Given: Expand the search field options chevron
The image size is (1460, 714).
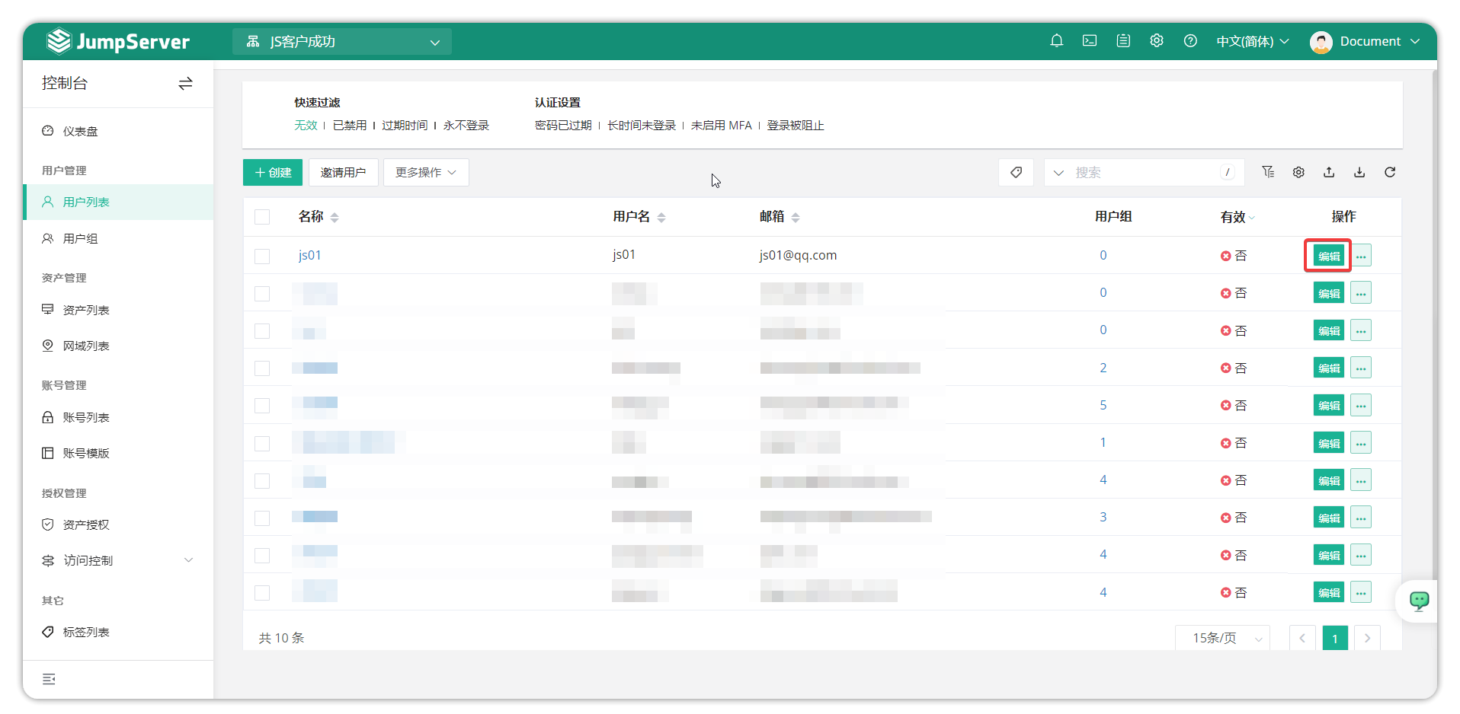Looking at the screenshot, I should (1058, 173).
